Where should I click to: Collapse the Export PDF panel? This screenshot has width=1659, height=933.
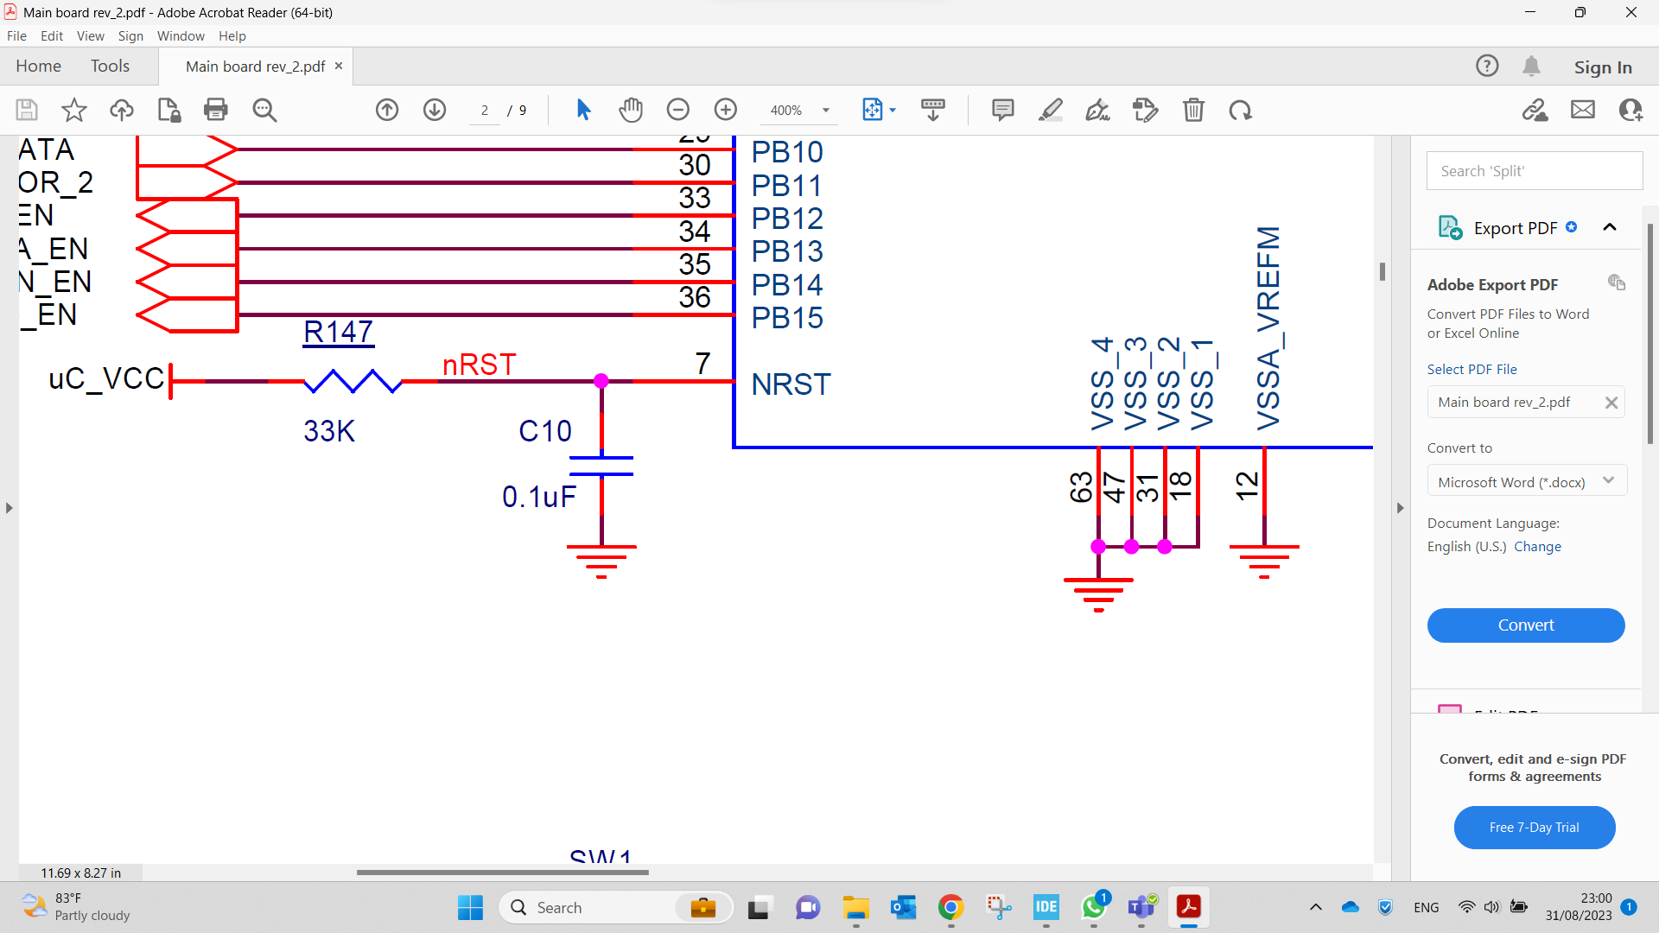(x=1611, y=226)
